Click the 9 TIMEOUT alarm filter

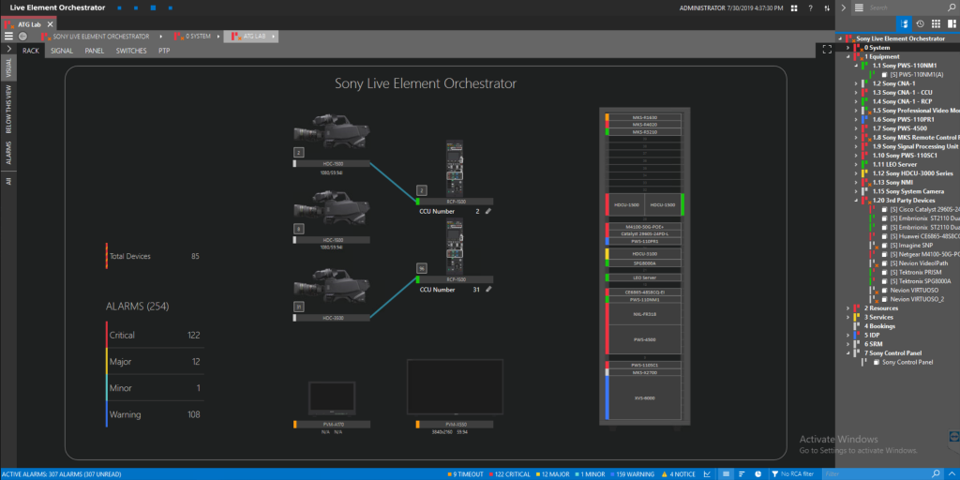465,473
